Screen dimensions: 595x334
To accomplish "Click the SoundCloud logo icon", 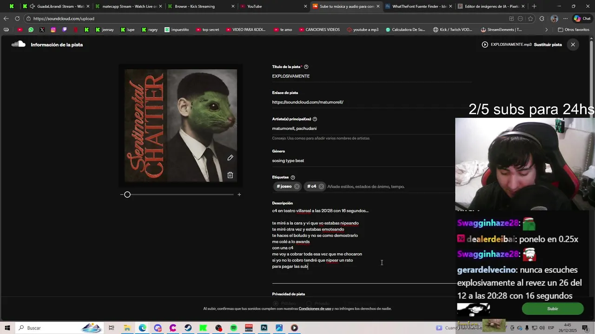I will [x=18, y=45].
